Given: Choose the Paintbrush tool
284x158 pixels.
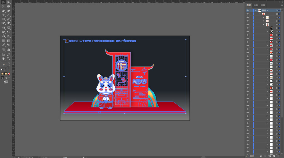Looking at the screenshot, I should [8, 19].
